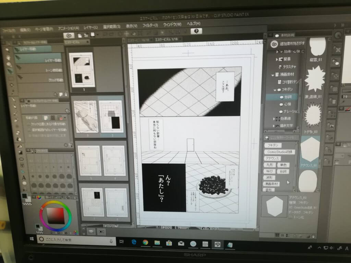Select the transparent color swatch in toolbox
The height and width of the screenshot is (263, 351).
coord(27,204)
